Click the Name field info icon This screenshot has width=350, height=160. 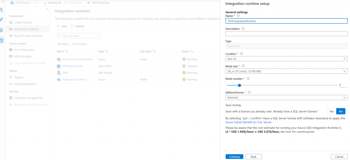pos(238,16)
